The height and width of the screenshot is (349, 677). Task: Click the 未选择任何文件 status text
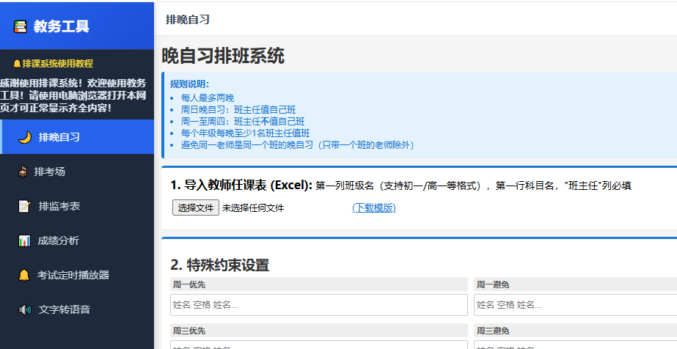pos(253,208)
